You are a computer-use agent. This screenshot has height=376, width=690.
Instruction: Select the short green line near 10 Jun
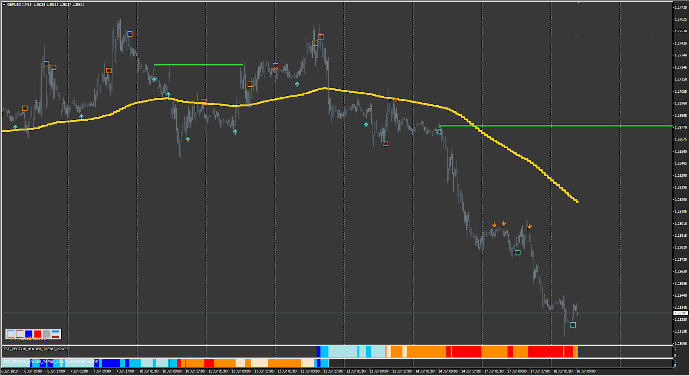click(x=198, y=65)
